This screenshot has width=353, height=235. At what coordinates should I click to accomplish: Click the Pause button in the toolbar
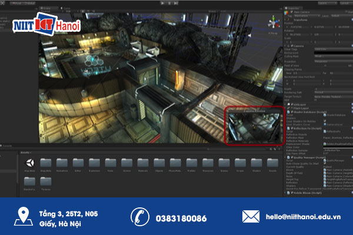(x=168, y=3)
